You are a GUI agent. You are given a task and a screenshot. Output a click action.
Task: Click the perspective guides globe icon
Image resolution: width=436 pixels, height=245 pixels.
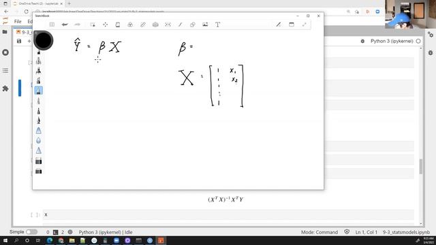155,24
